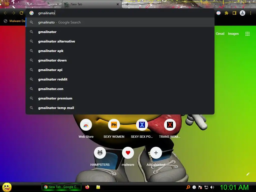This screenshot has width=256, height=192.
Task: Select 'New Tab - Google C...' taskbar button
Action: 61,187
